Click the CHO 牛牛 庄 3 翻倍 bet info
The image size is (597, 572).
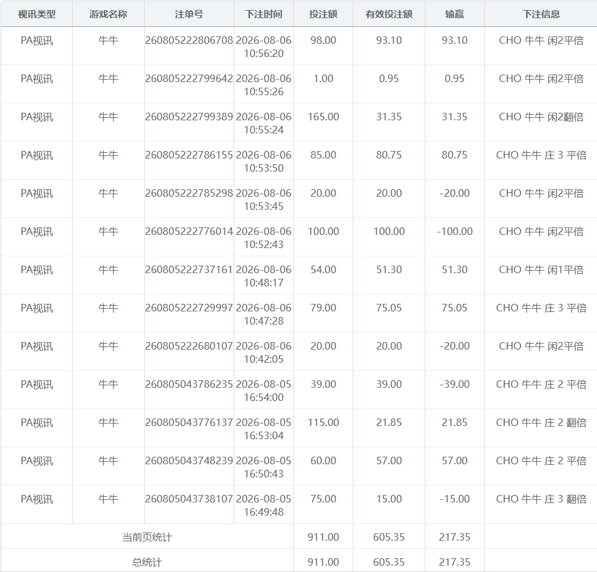click(541, 499)
